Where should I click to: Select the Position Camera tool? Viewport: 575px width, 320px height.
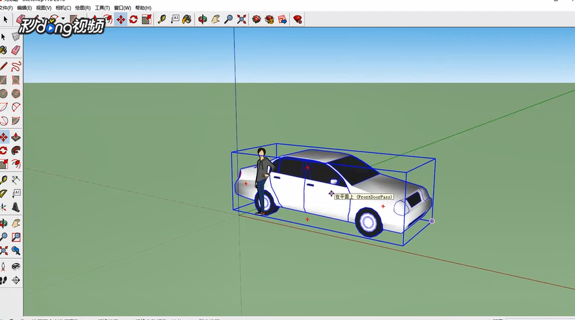3,266
